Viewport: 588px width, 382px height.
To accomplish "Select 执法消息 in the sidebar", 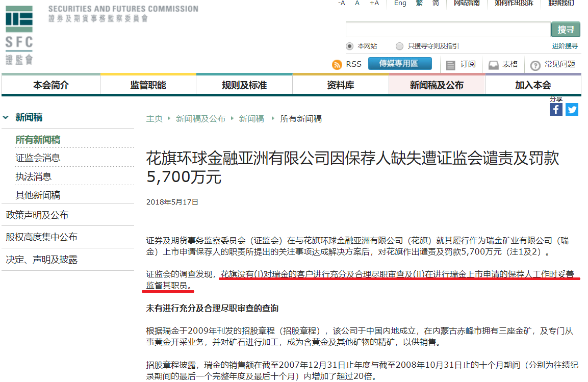I will pyautogui.click(x=33, y=176).
